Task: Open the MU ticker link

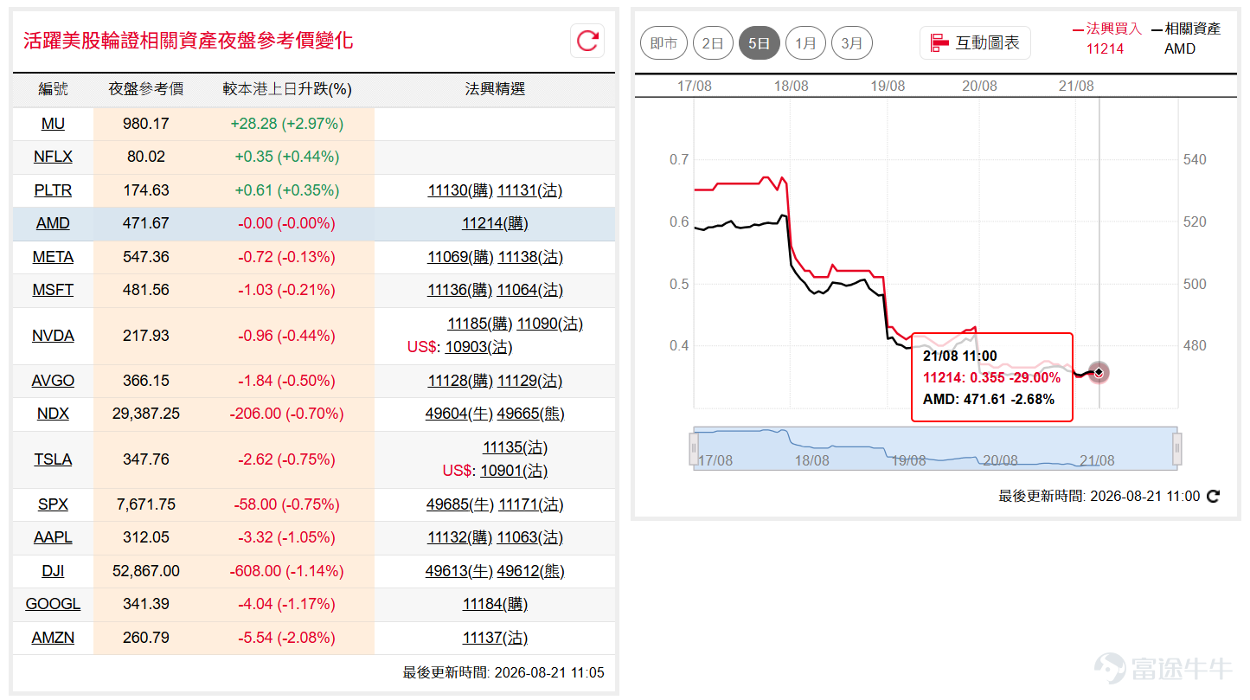Action: (x=53, y=124)
